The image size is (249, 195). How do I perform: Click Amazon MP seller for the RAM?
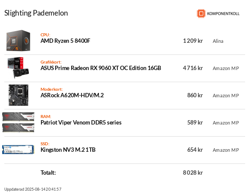pos(226,123)
